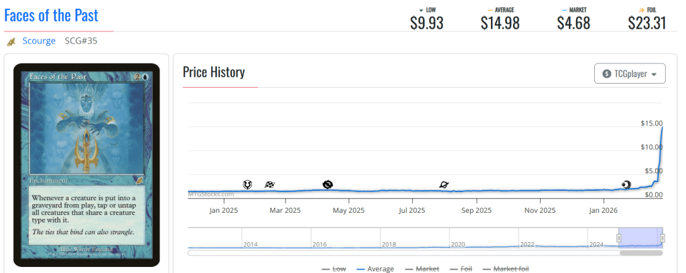Click the crescent set marker near Jan 2026
This screenshot has height=273, width=686.
626,185
